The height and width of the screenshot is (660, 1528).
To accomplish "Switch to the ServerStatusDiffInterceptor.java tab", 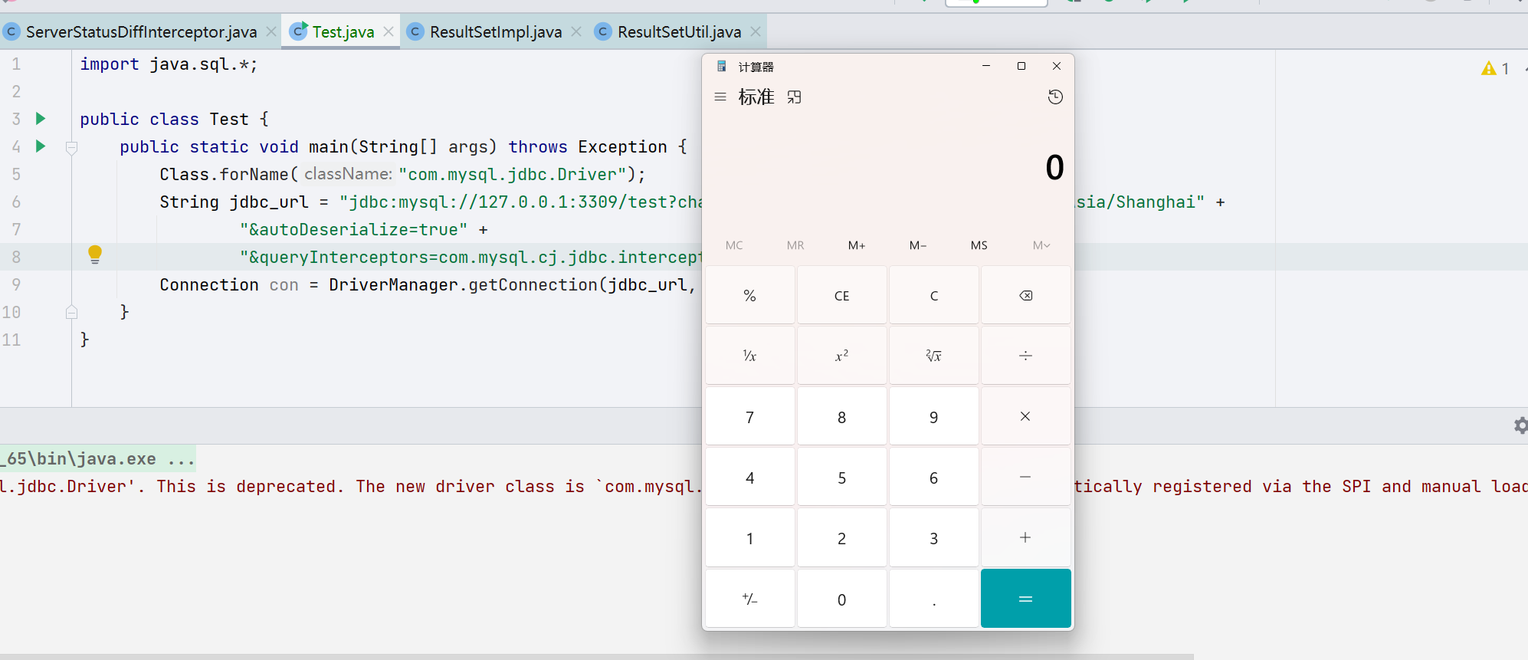I will (141, 32).
